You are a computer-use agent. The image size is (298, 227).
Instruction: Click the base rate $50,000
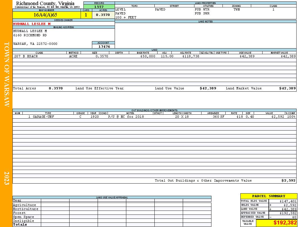pos(148,56)
